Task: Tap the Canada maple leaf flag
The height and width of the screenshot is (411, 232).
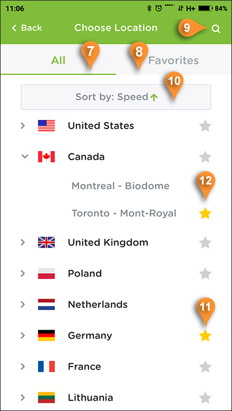Action: point(46,157)
